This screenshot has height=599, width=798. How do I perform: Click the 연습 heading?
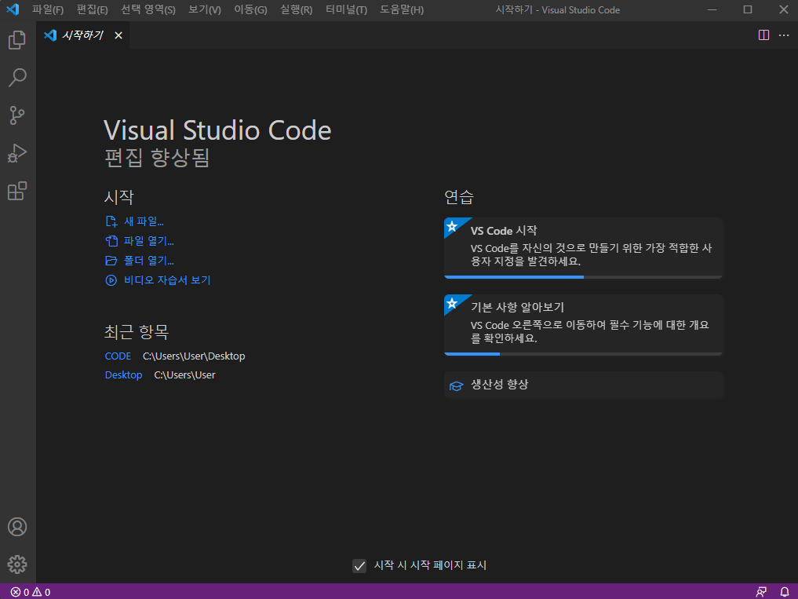pos(459,197)
